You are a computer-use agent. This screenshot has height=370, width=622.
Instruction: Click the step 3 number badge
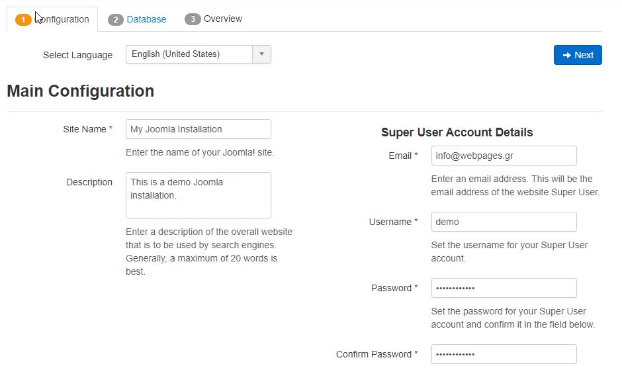(193, 19)
